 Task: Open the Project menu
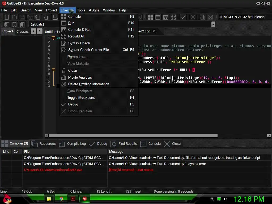click(51, 10)
